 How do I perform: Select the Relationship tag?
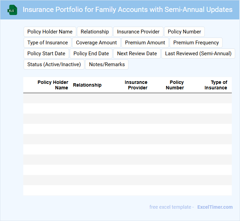(x=95, y=32)
